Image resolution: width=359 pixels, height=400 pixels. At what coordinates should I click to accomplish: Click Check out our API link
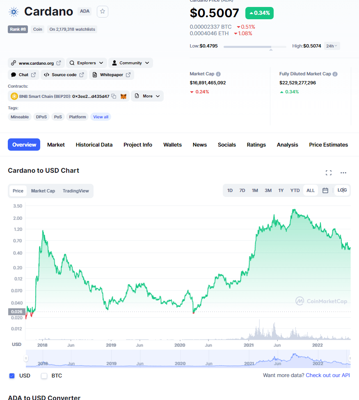(x=328, y=375)
